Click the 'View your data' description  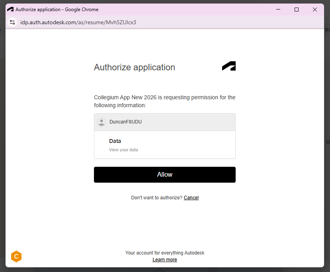click(123, 150)
